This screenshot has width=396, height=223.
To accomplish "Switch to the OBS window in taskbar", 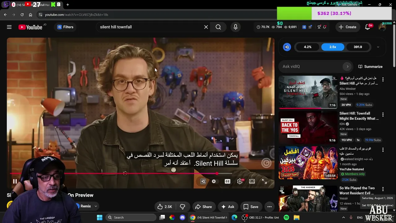I will point(261,217).
